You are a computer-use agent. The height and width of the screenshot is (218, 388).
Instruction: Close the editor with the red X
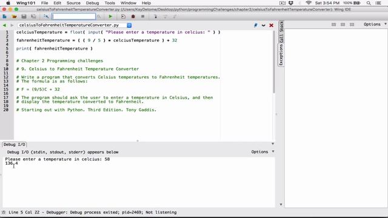tap(272, 25)
